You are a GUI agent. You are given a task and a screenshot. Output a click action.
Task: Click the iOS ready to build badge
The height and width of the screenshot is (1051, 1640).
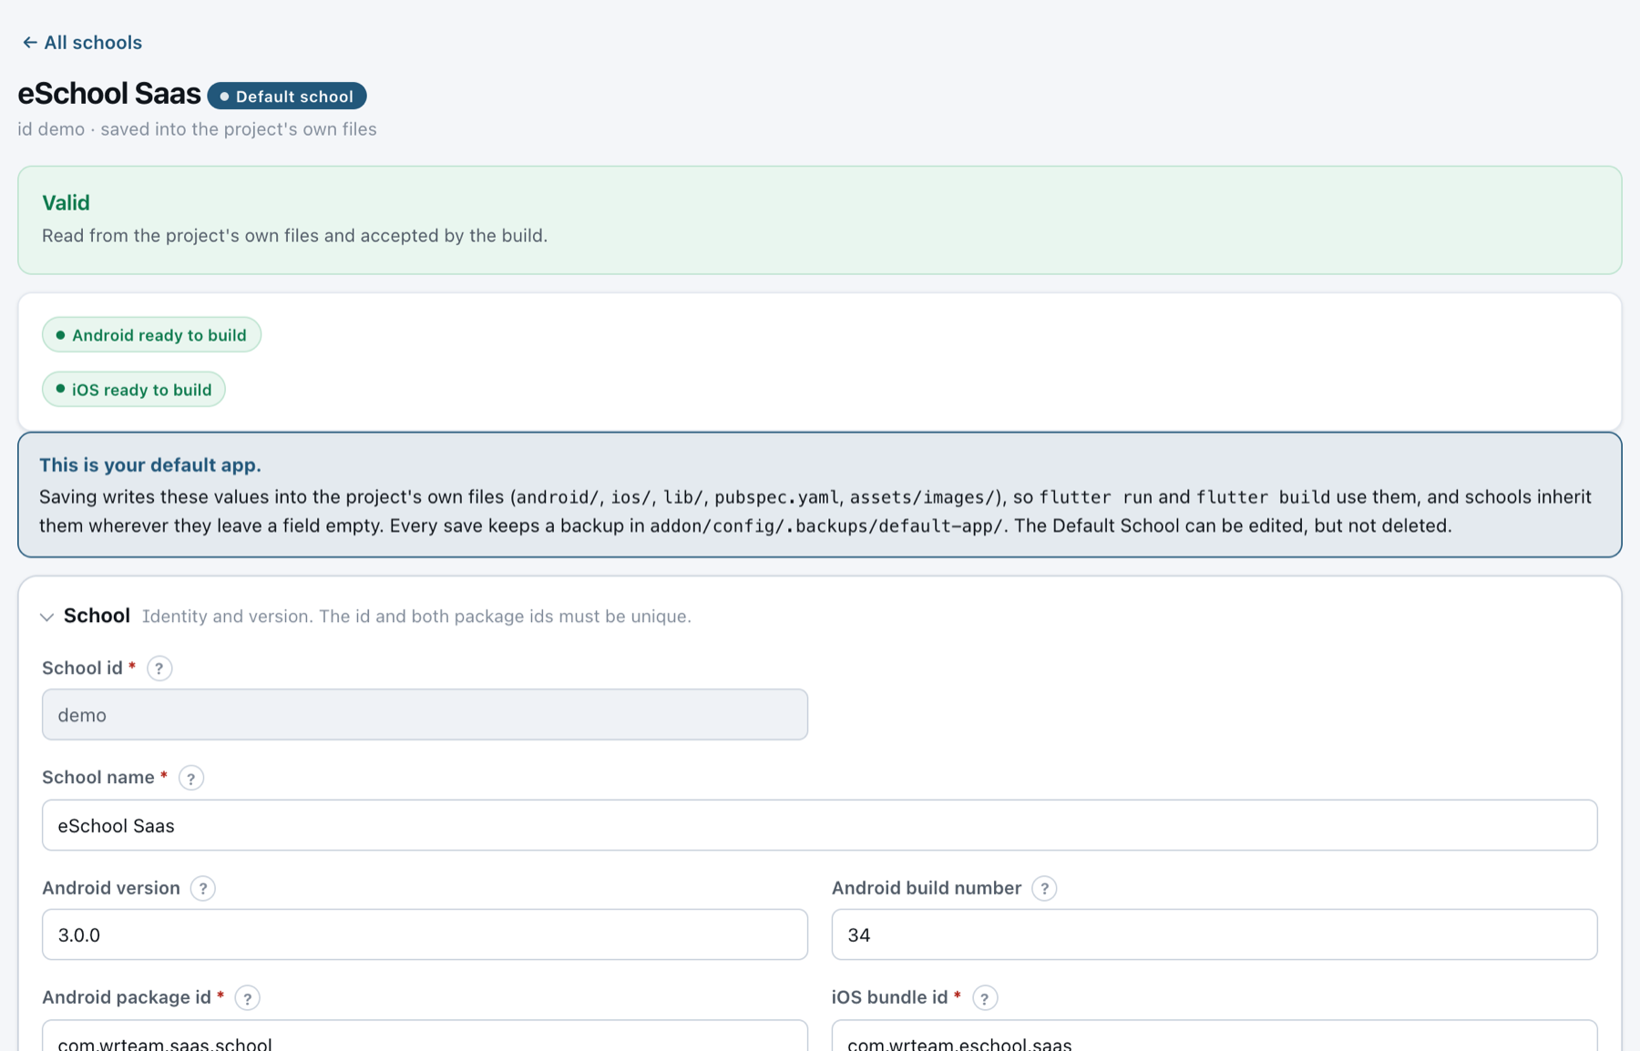(x=134, y=389)
